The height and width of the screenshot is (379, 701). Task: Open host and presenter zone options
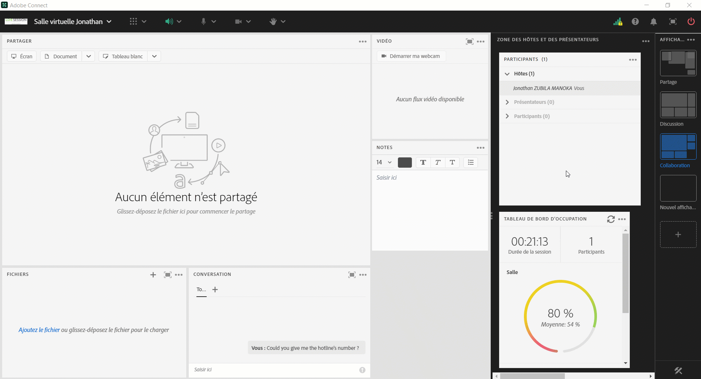tap(646, 41)
